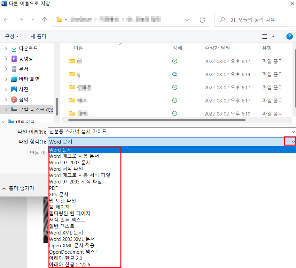Image resolution: width=296 pixels, height=268 pixels.
Task: Expand the 문서 tree node
Action: [6, 69]
